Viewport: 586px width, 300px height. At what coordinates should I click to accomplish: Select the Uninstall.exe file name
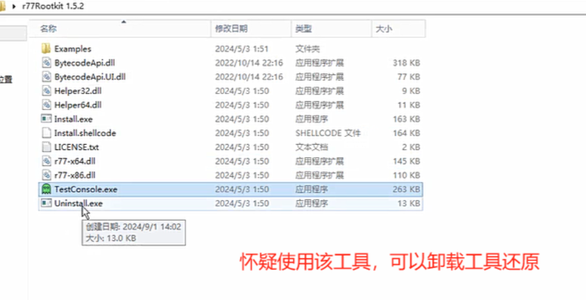79,204
